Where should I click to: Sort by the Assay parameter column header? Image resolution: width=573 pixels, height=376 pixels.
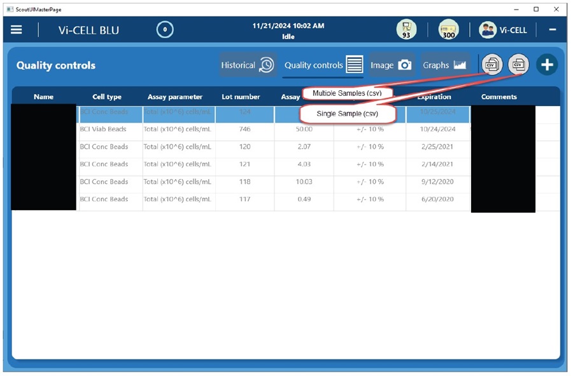[174, 97]
